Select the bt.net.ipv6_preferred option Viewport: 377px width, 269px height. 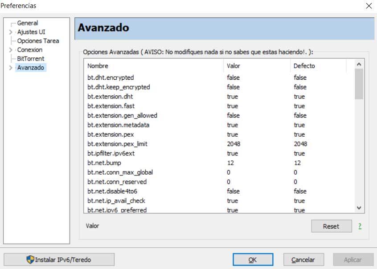coord(219,210)
